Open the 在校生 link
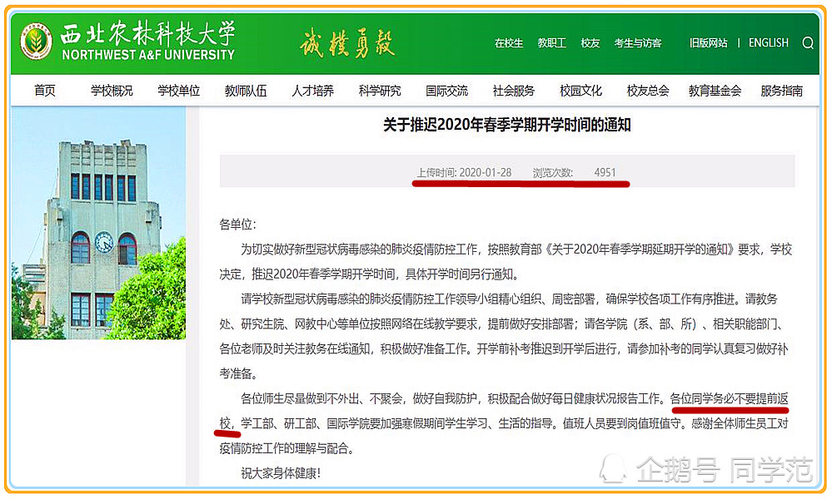 (508, 43)
